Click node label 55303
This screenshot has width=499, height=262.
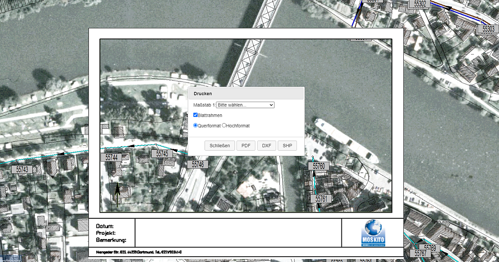(x=488, y=29)
